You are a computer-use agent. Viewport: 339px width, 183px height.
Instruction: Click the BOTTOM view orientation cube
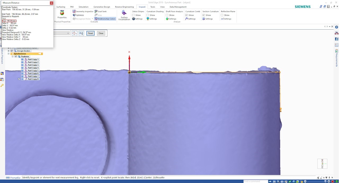[x=322, y=164]
